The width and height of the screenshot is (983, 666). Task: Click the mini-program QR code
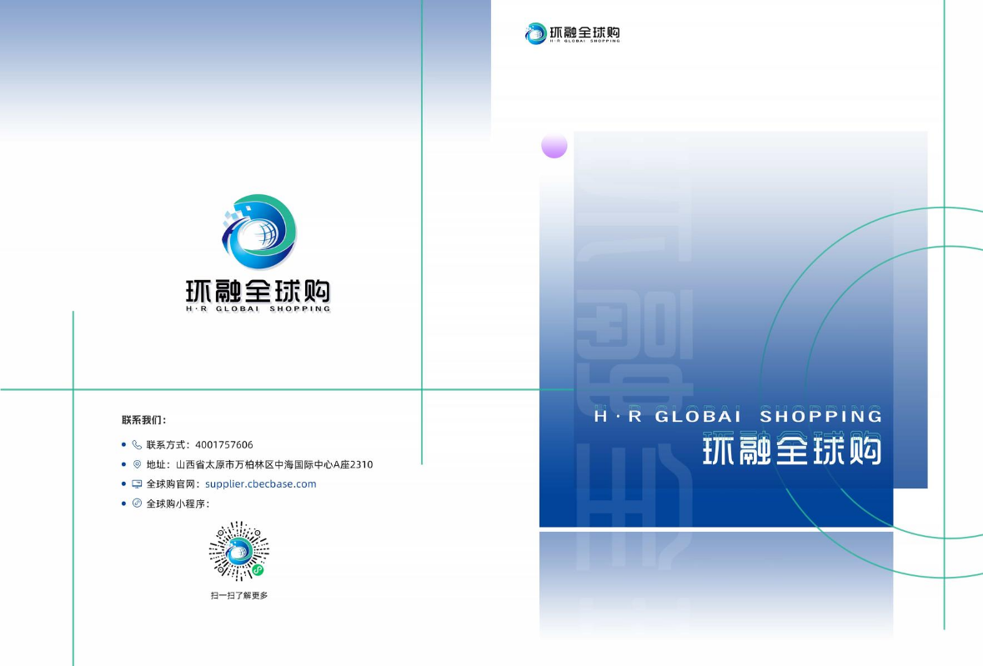(238, 551)
